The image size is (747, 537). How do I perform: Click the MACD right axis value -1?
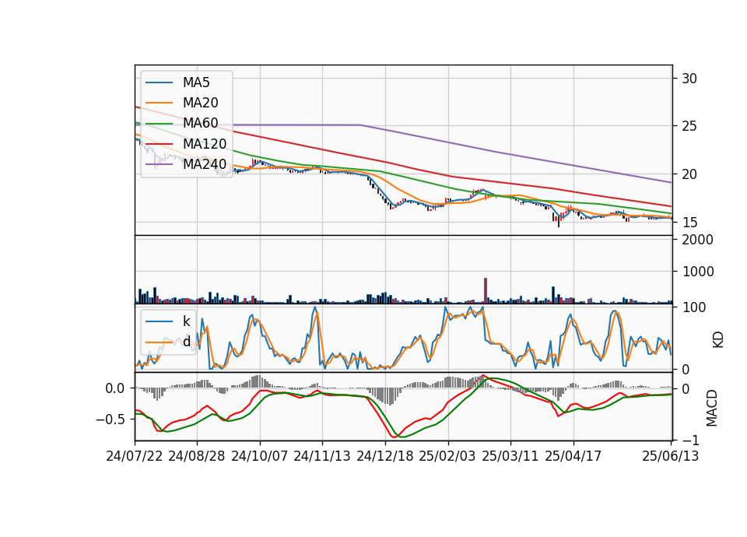point(691,440)
